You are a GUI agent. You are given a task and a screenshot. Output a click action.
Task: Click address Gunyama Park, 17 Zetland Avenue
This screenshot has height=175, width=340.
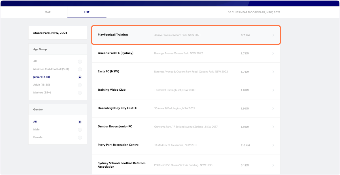pos(186,127)
